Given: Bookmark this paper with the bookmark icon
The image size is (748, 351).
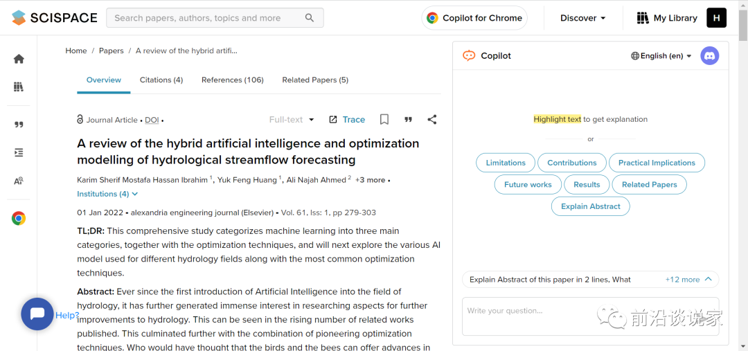Looking at the screenshot, I should pyautogui.click(x=384, y=120).
